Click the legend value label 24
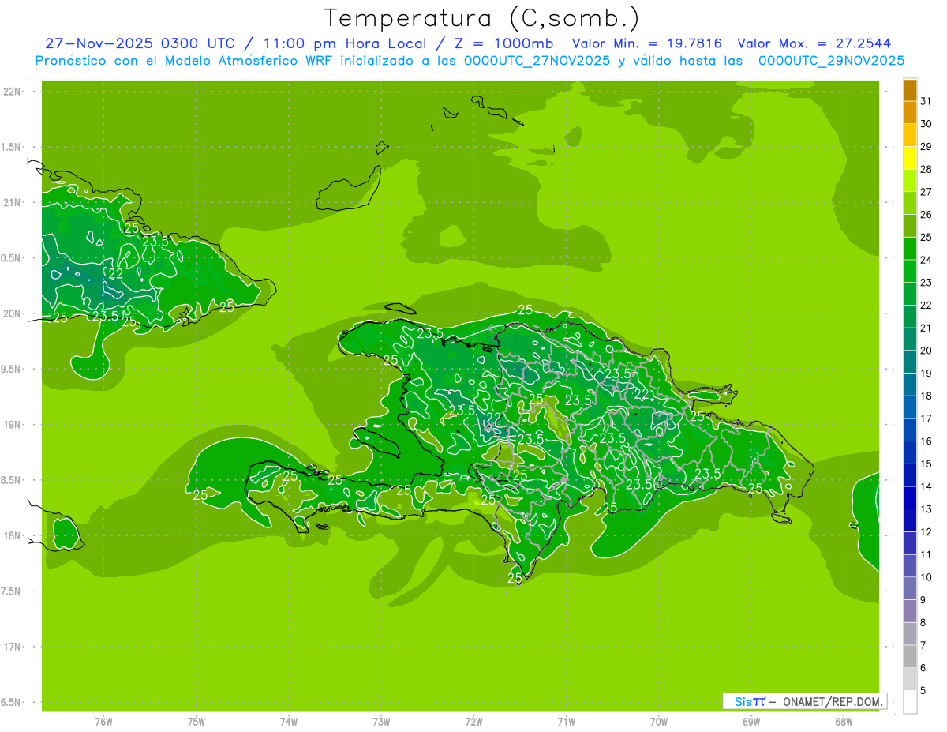The height and width of the screenshot is (732, 947). 926,259
